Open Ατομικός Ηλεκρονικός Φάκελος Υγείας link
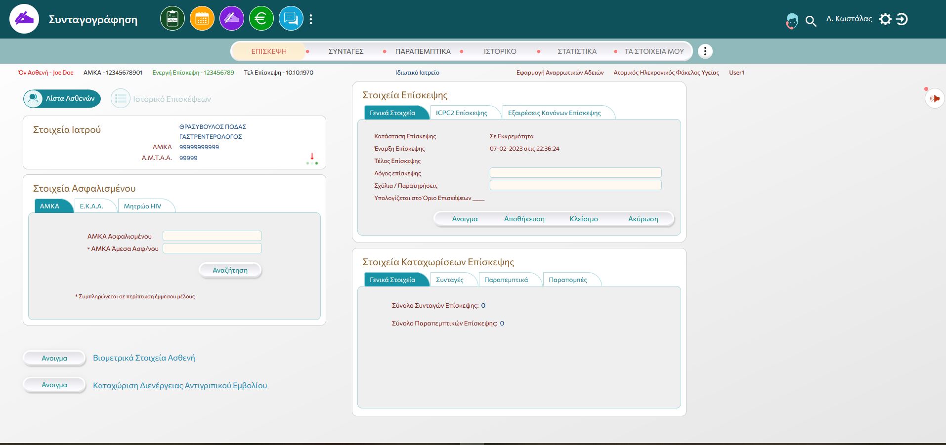This screenshot has width=946, height=445. click(666, 73)
